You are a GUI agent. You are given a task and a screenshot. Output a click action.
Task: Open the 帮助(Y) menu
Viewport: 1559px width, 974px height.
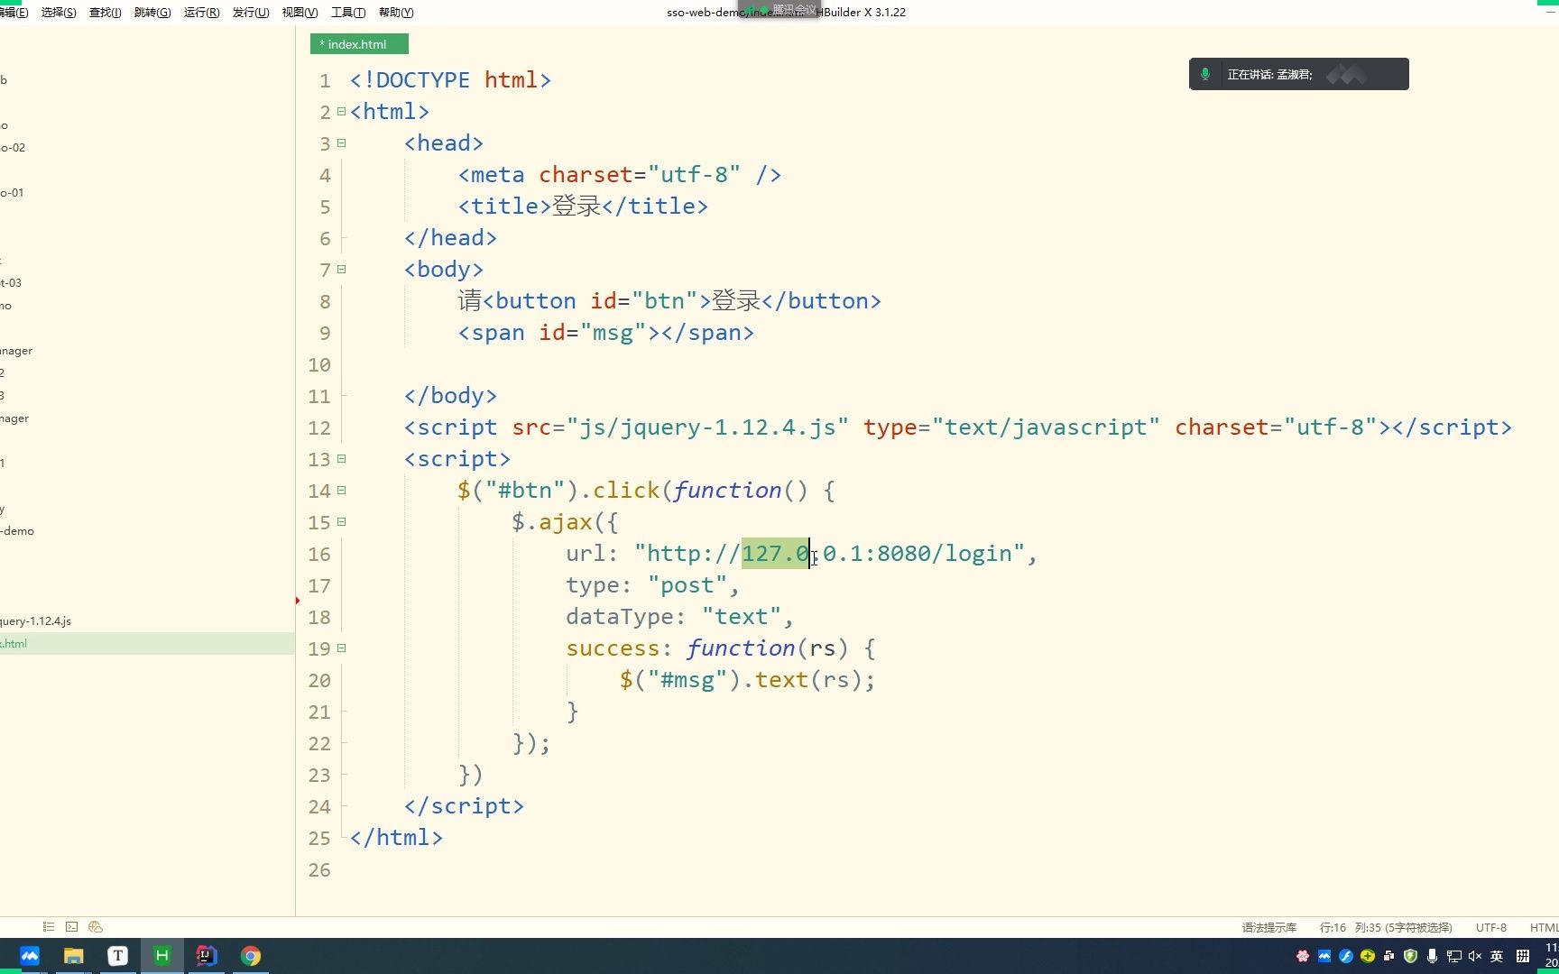[x=396, y=13]
